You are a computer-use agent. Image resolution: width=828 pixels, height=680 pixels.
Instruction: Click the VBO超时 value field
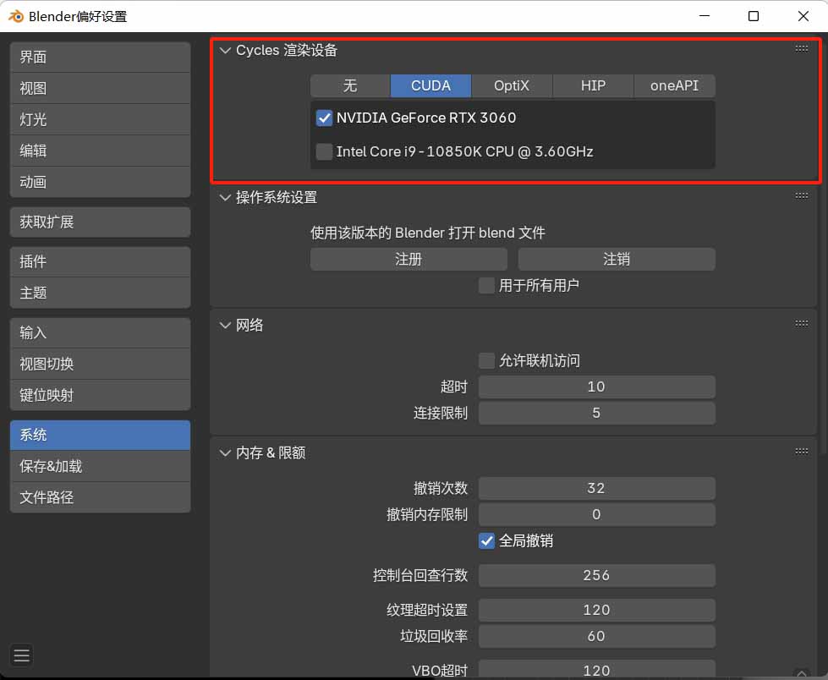click(597, 669)
